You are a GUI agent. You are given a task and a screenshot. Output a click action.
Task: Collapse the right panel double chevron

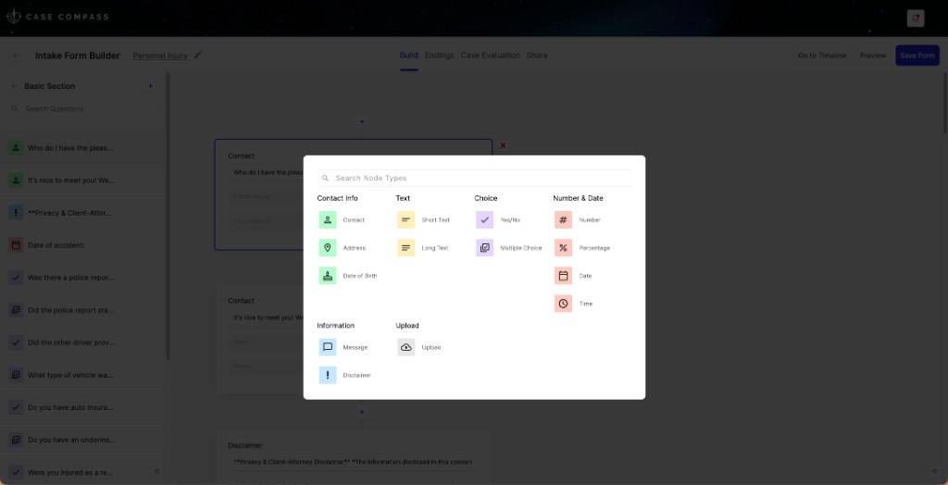click(935, 471)
